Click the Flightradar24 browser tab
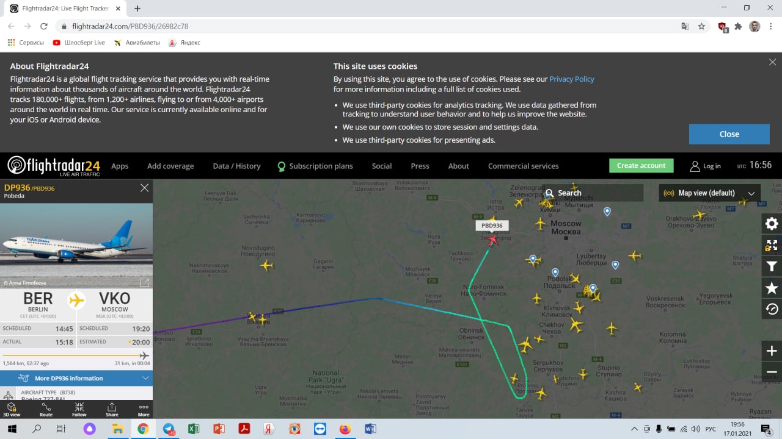Image resolution: width=782 pixels, height=439 pixels. tap(64, 9)
